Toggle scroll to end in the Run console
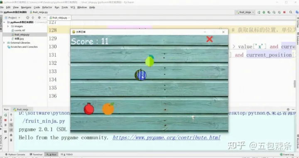Screen dimensions: 299x158 pyautogui.click(x=11, y=130)
